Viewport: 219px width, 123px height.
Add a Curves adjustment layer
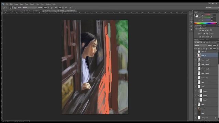205,30
